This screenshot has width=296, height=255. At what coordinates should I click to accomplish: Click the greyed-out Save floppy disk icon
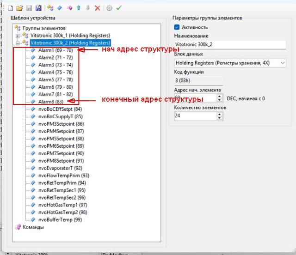coord(29,8)
